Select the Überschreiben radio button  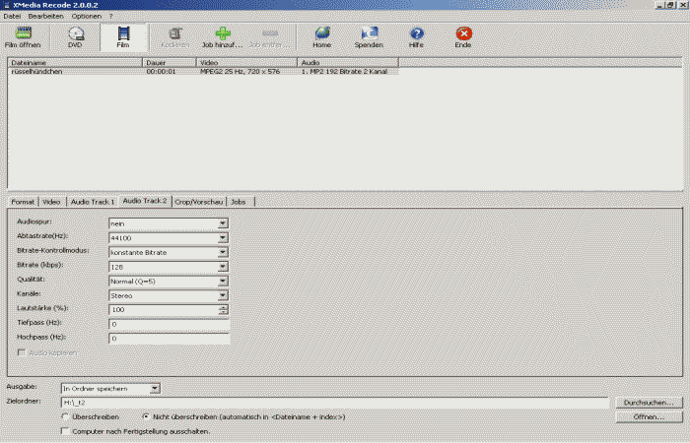66,417
